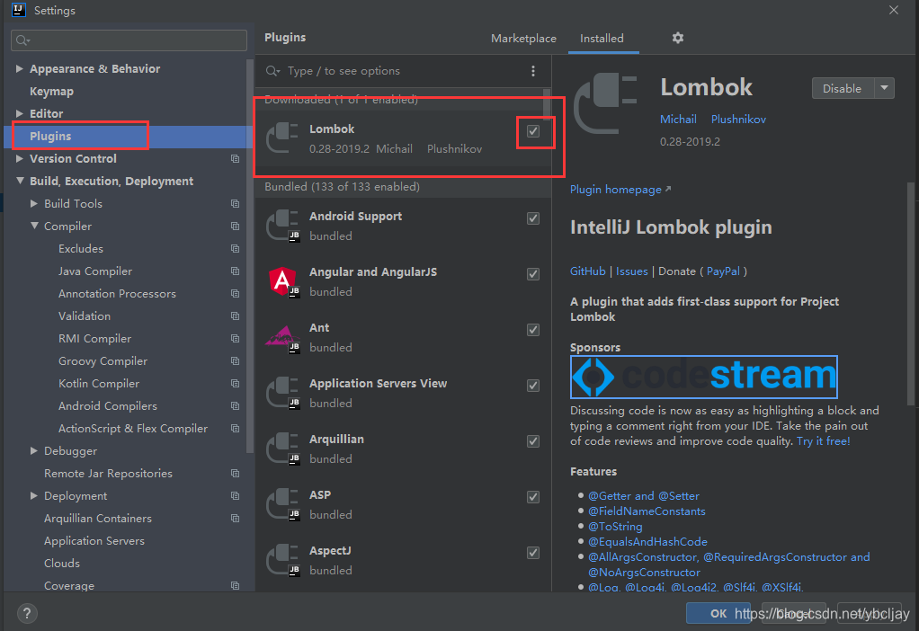Screen dimensions: 919x631
Task: Click the Try it free! link
Action: pos(823,441)
